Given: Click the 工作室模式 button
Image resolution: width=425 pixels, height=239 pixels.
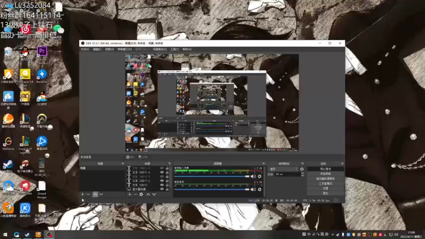Looking at the screenshot, I should [326, 183].
